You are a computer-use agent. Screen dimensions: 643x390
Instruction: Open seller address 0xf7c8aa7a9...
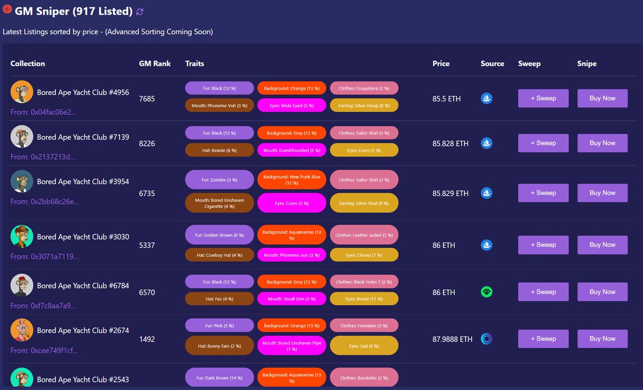point(43,306)
